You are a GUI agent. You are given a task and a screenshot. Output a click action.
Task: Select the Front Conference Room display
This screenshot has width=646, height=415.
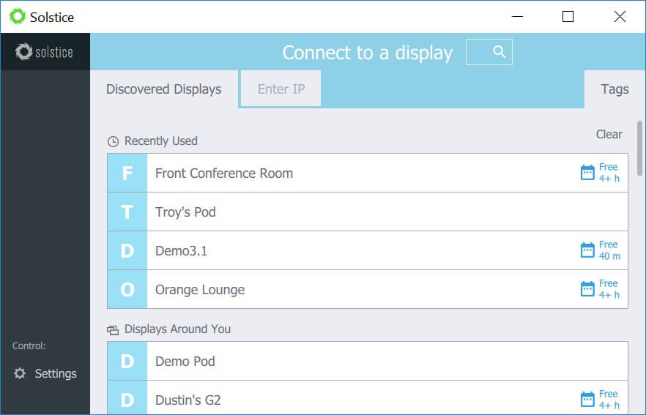click(x=368, y=173)
